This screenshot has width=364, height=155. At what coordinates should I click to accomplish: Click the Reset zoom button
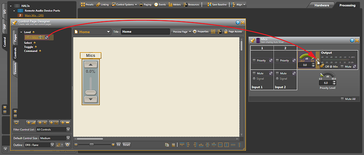tap(127, 144)
